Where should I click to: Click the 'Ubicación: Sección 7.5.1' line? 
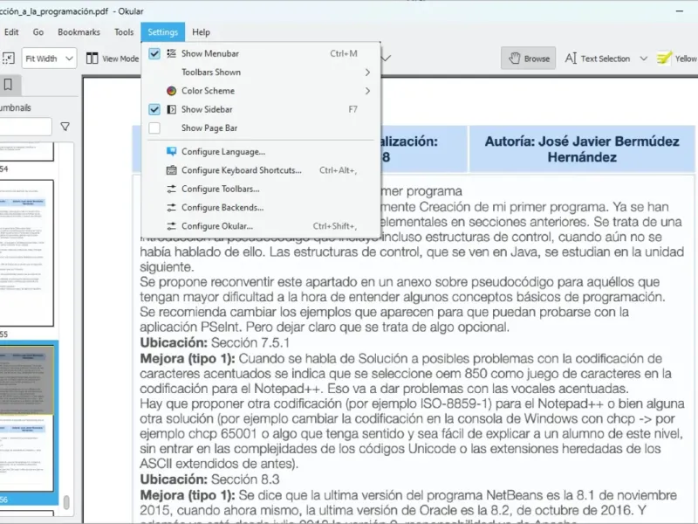tap(215, 342)
